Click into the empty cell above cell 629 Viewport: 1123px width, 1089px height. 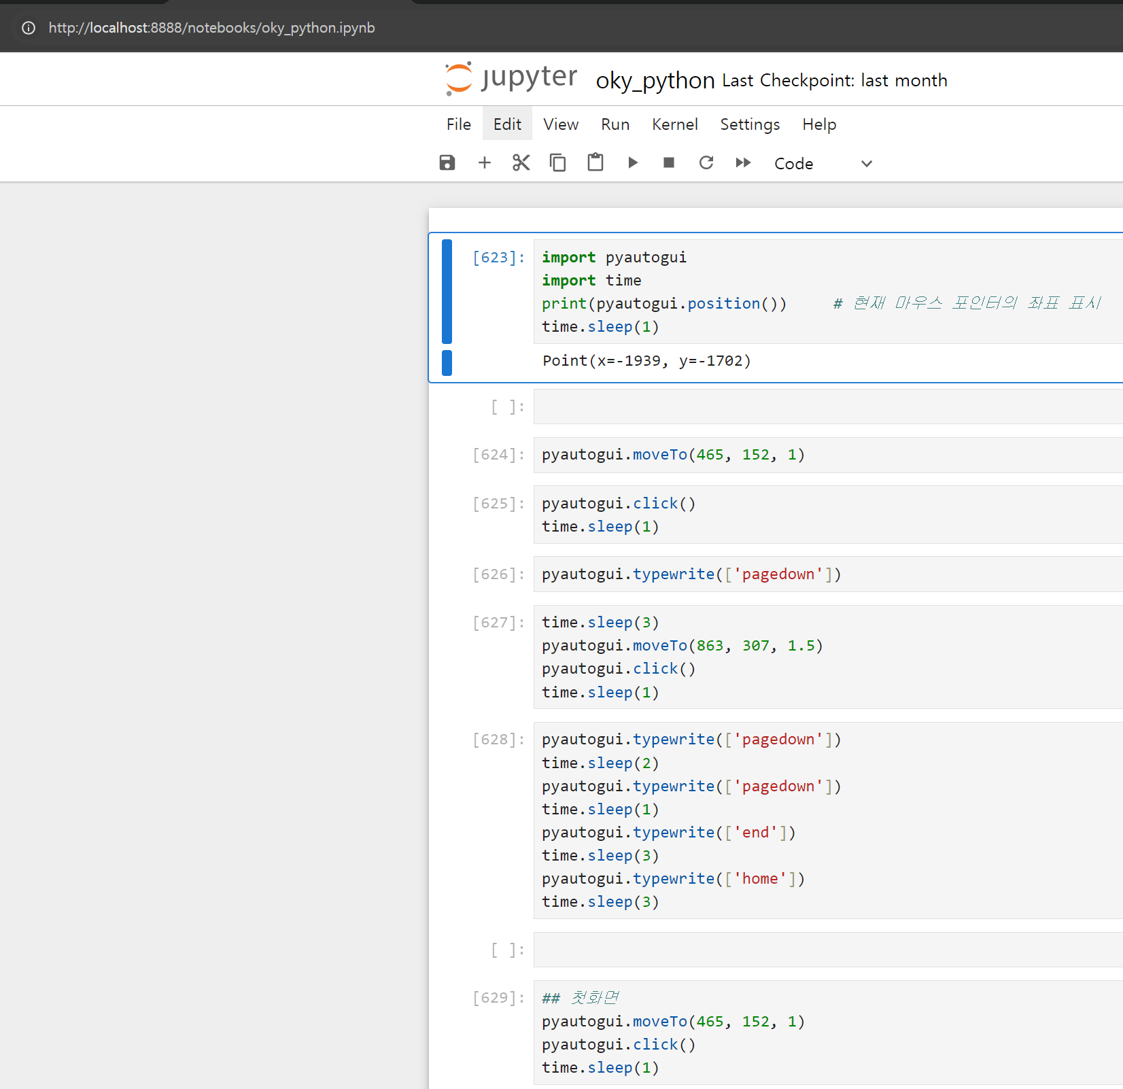[828, 950]
